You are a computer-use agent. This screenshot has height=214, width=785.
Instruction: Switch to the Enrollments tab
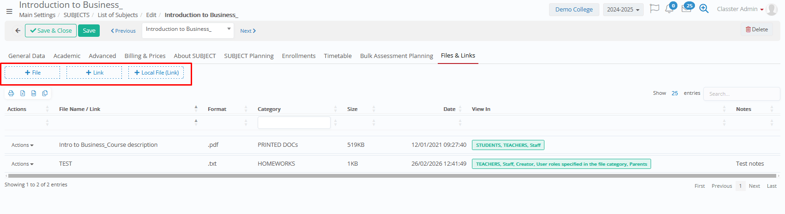[298, 56]
